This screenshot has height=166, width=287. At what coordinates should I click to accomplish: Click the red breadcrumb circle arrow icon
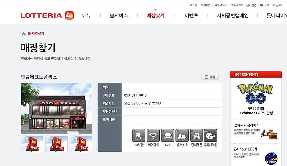29,34
